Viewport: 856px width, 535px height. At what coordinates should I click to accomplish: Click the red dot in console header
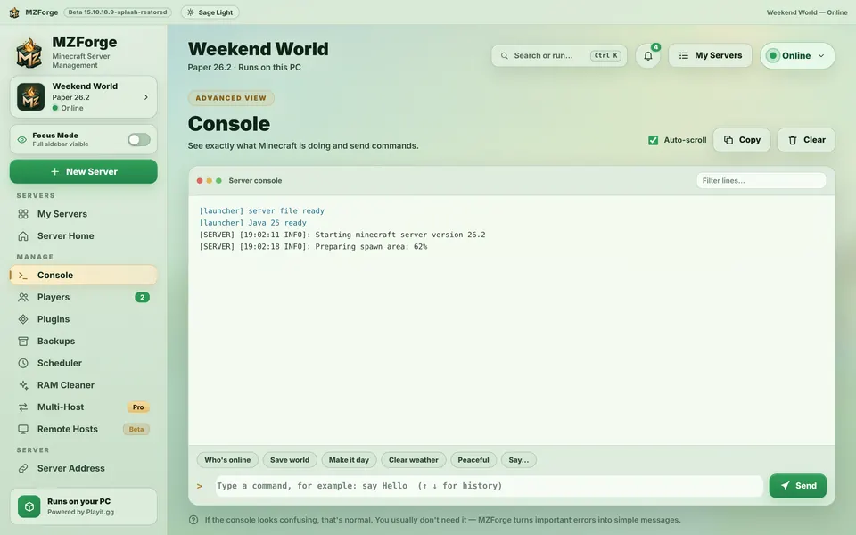200,181
